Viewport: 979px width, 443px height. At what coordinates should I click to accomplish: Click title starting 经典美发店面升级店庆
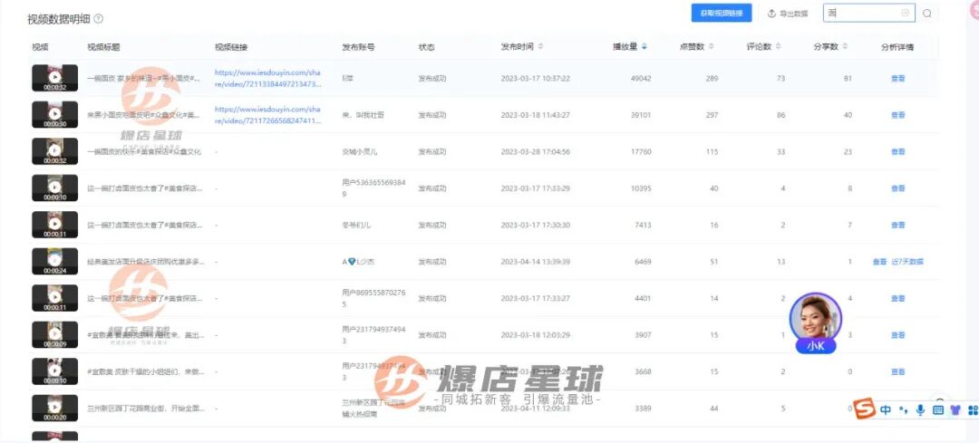coord(145,262)
